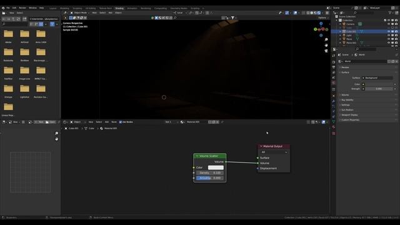This screenshot has width=400, height=225.
Task: Switch to the Compositing workspace tab
Action: tap(161, 8)
